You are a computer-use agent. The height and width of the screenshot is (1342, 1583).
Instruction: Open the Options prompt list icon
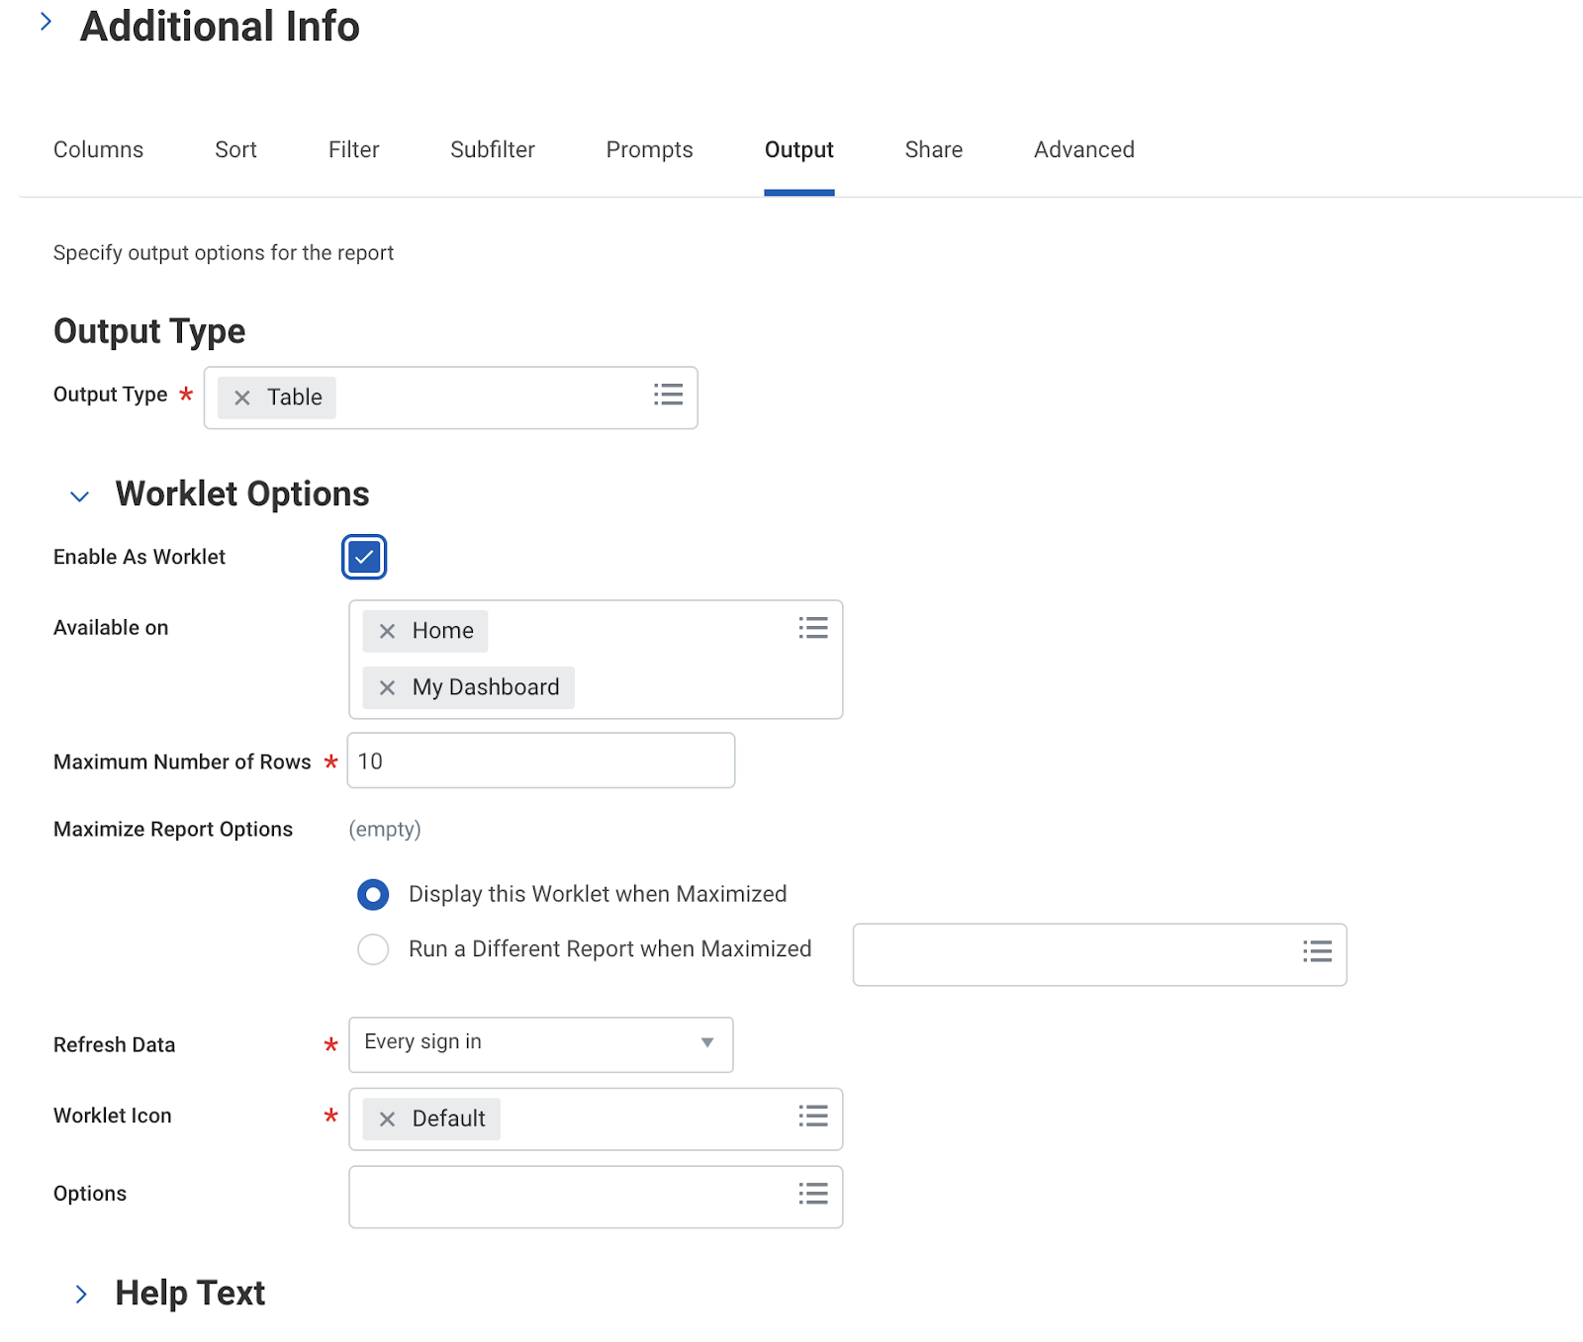tap(813, 1195)
